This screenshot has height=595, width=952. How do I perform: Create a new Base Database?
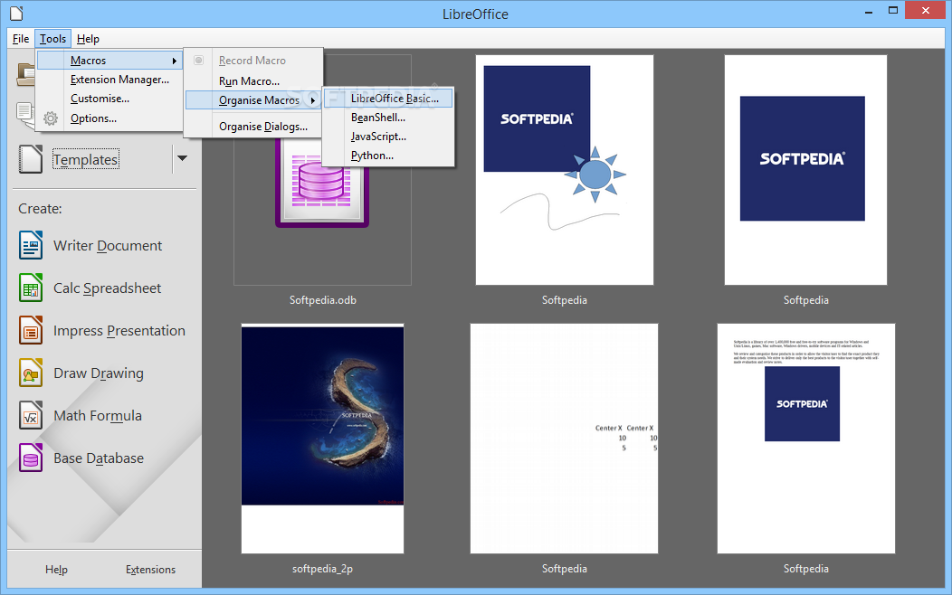tap(99, 458)
